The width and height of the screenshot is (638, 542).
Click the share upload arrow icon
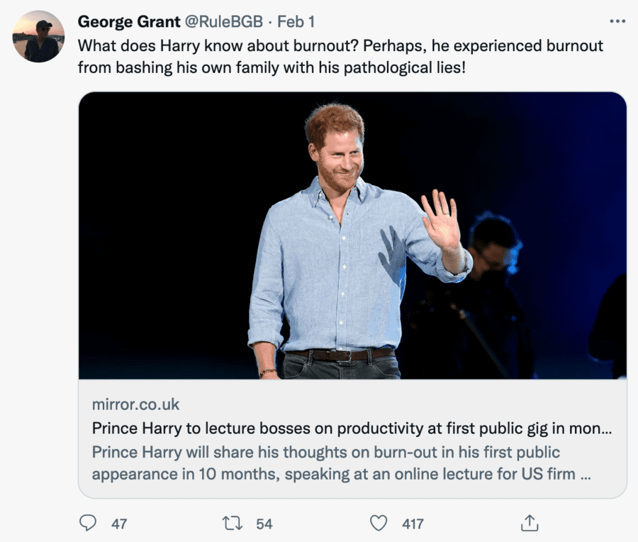click(x=529, y=524)
